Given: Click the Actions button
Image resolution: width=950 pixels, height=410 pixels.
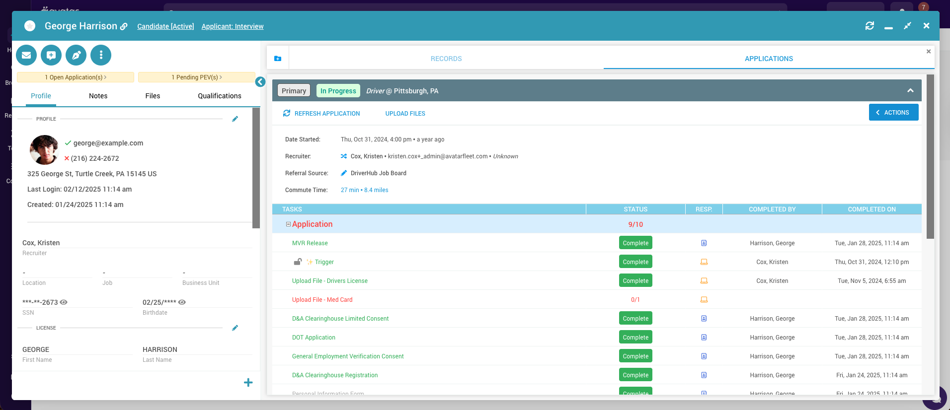Looking at the screenshot, I should 893,113.
